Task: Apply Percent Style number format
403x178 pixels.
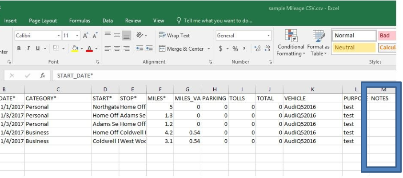Action: point(235,49)
